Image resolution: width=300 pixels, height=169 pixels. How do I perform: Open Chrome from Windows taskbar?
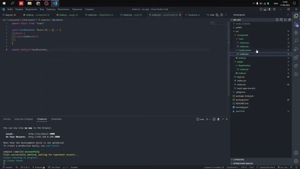[x=38, y=3]
